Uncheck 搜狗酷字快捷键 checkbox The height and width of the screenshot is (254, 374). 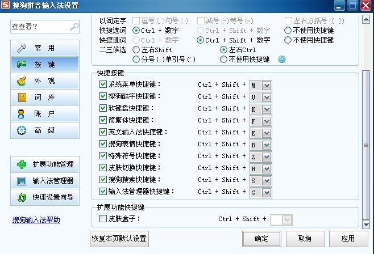click(103, 96)
